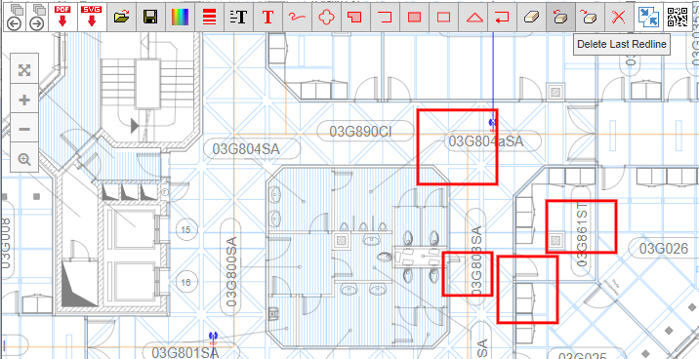This screenshot has height=359, width=699.
Task: Open the rainbow color picker
Action: (x=180, y=17)
